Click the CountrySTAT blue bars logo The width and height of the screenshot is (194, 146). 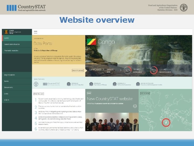12,8
